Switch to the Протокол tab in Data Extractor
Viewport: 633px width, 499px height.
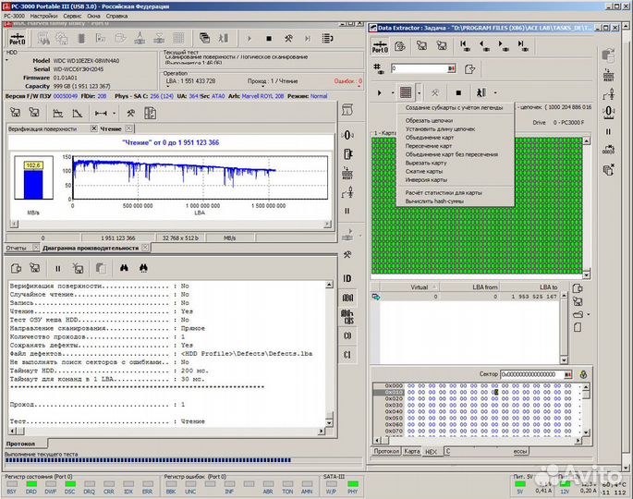pyautogui.click(x=386, y=451)
